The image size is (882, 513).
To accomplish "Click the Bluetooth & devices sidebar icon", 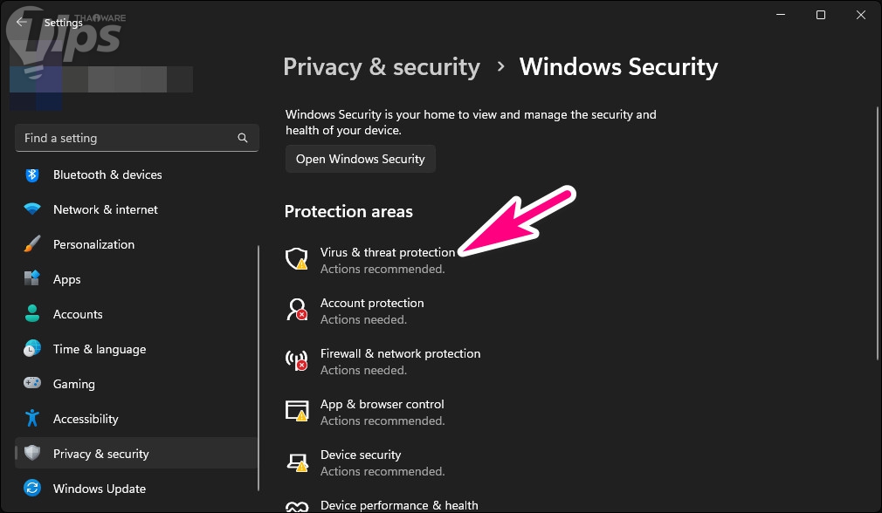I will coord(32,174).
